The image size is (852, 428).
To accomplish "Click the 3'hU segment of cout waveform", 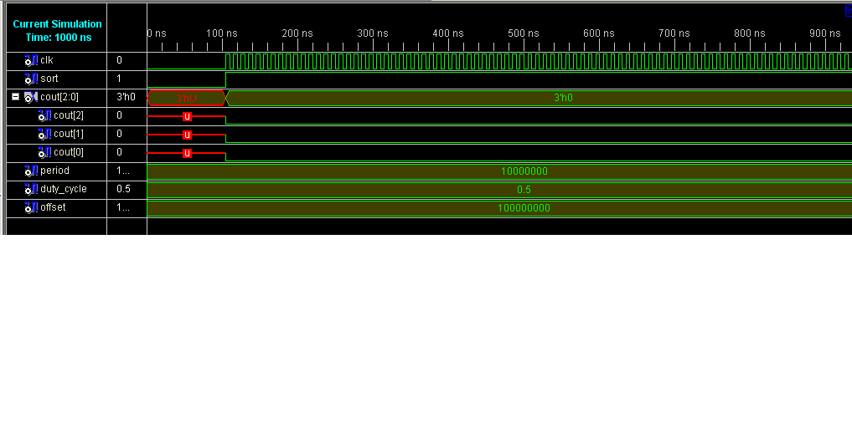I will pos(186,98).
